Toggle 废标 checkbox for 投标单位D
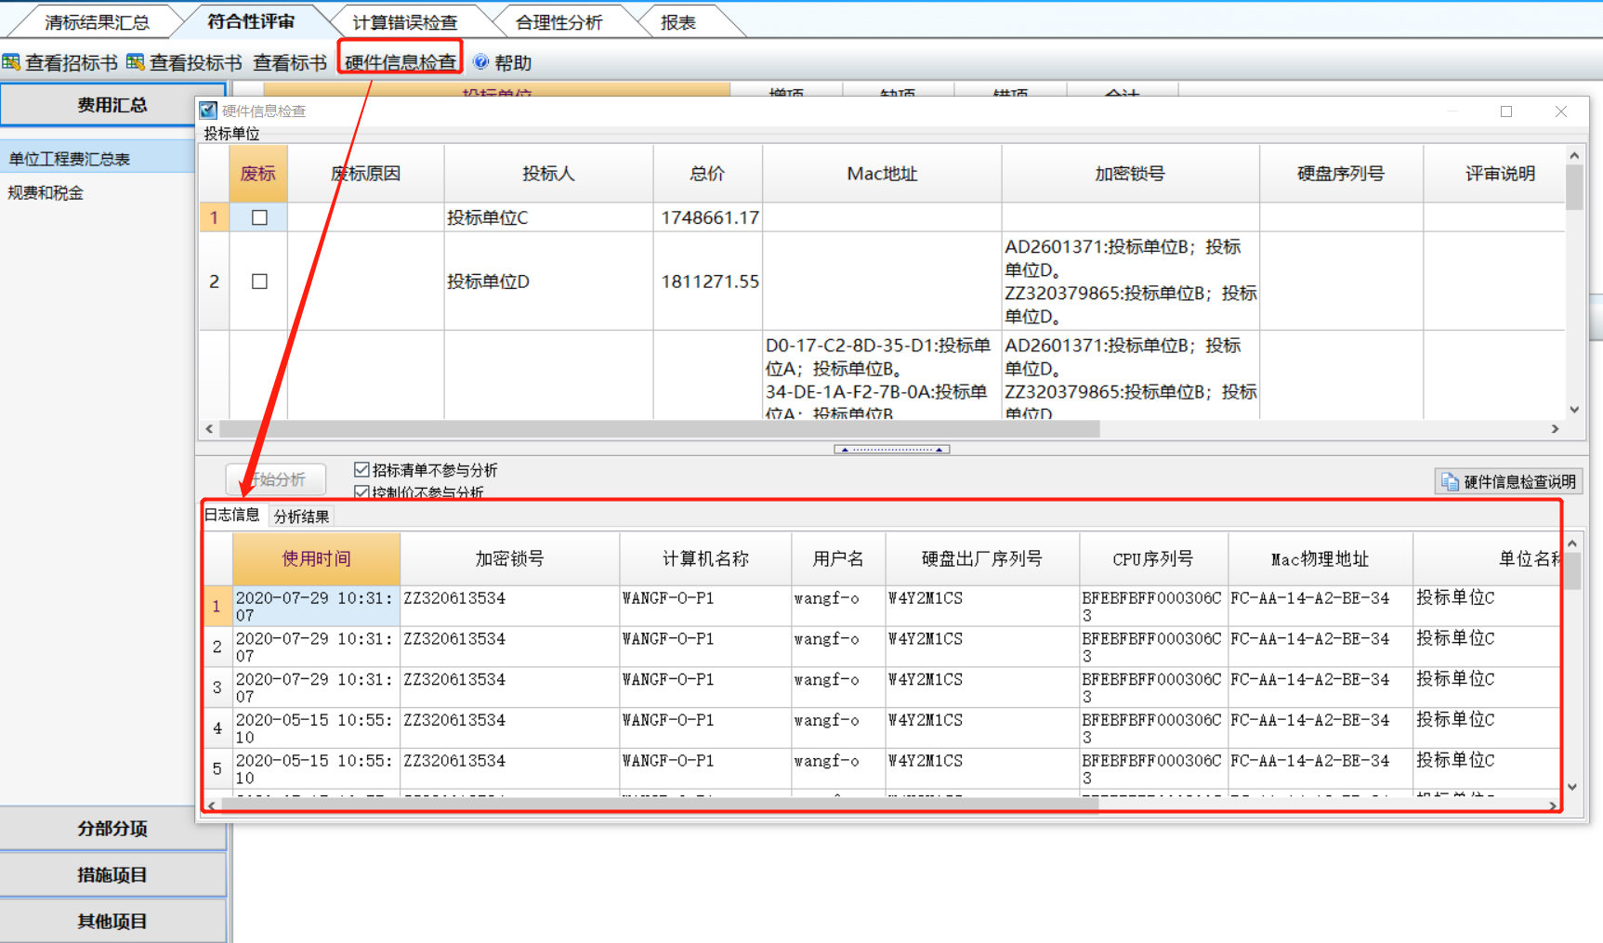The height and width of the screenshot is (943, 1603). coord(259,282)
